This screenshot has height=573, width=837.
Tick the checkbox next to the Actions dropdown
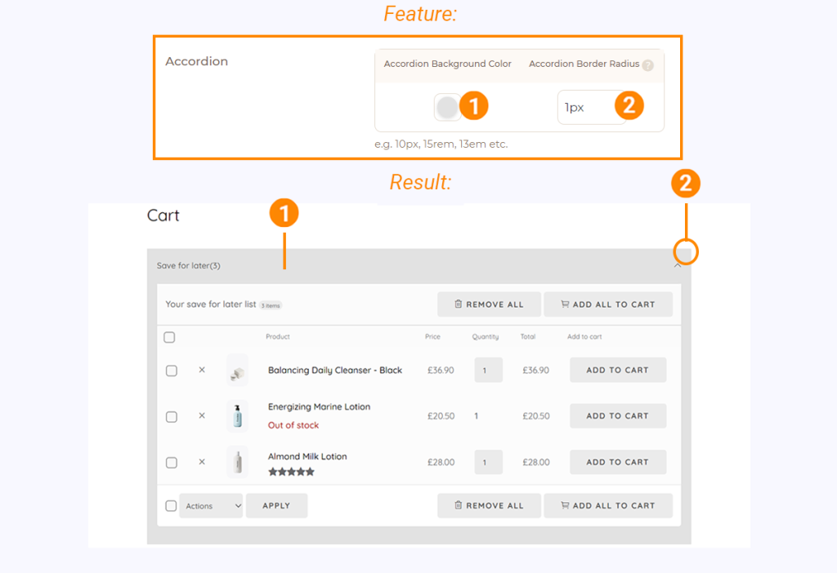tap(171, 506)
